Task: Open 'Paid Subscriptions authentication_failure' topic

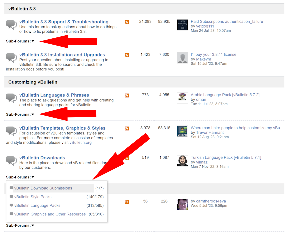Action: click(227, 21)
